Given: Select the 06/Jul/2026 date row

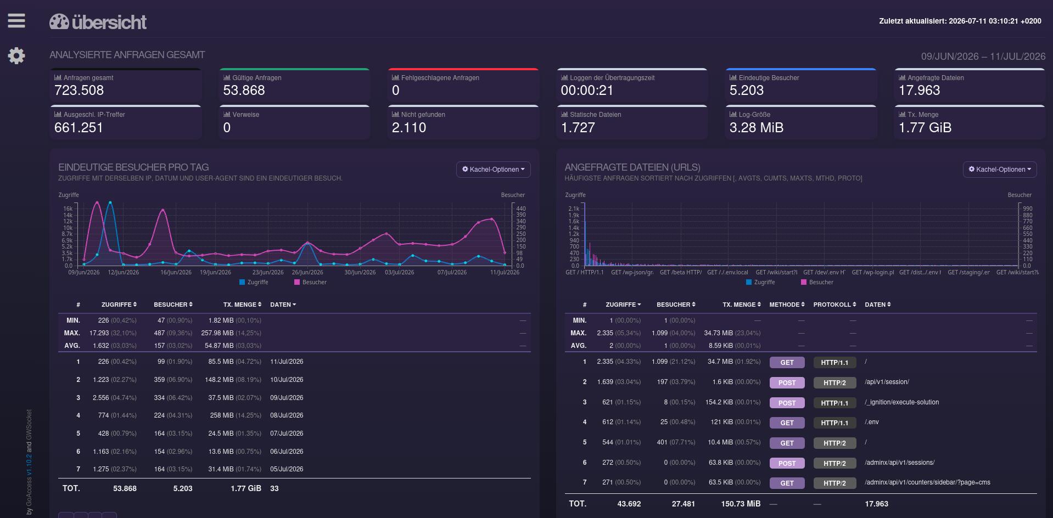Looking at the screenshot, I should pyautogui.click(x=294, y=452).
